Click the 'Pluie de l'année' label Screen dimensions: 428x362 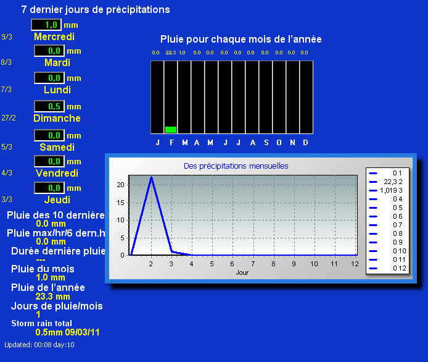(48, 288)
